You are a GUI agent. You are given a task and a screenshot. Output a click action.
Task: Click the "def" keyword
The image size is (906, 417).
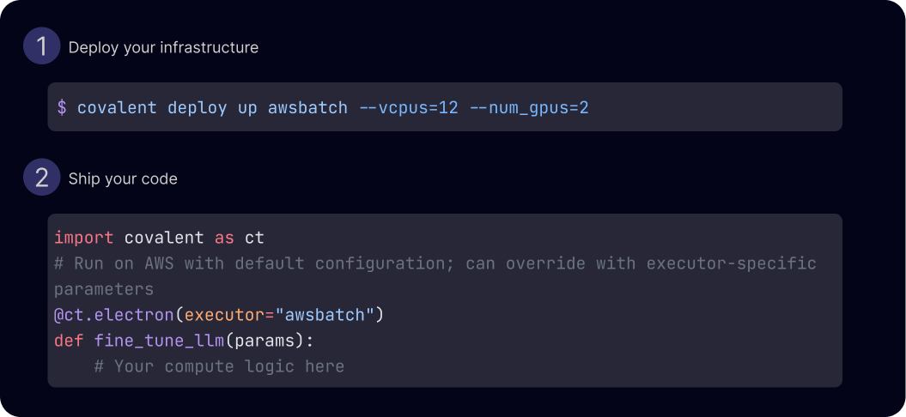(69, 341)
